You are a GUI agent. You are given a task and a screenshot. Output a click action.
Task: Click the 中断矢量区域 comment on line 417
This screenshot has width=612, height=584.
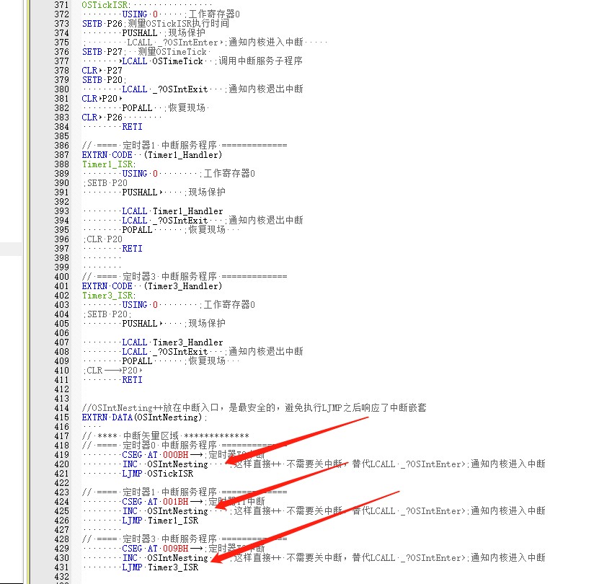coord(166,436)
